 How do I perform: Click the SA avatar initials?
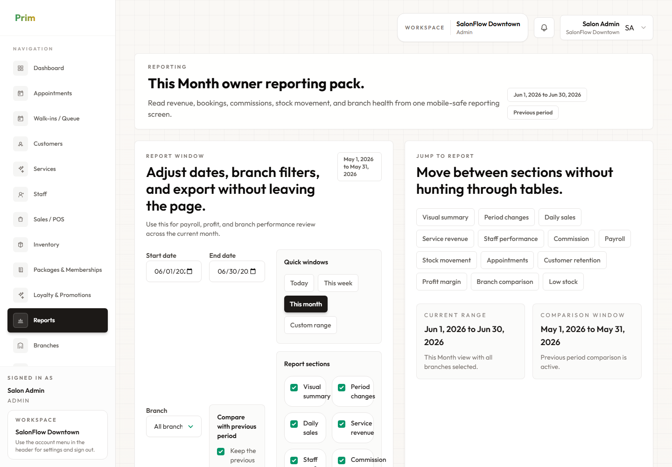(630, 28)
